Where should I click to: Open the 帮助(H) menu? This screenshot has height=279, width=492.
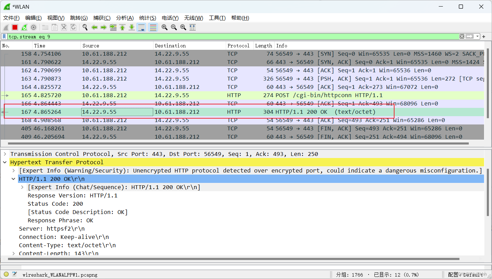pyautogui.click(x=240, y=18)
